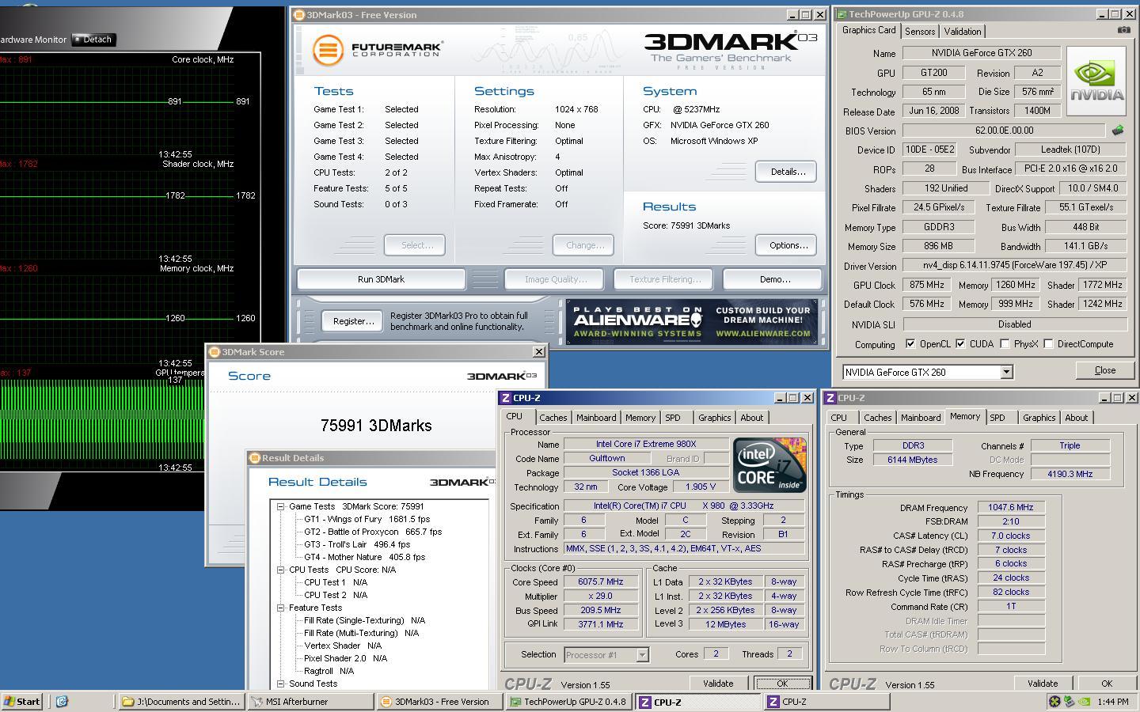Click the Run 3DMark button
Viewport: 1140px width, 712px height.
(381, 279)
